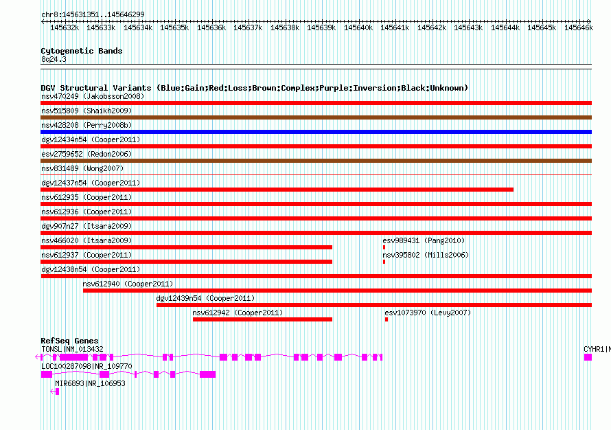Select the nsv612940 (Cooper2011) variant label
The width and height of the screenshot is (611, 430).
pos(128,284)
